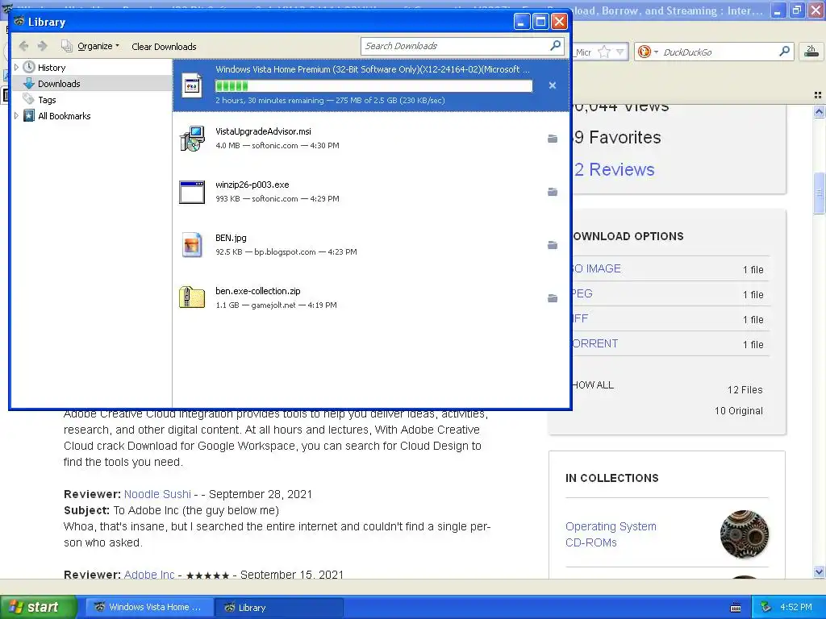Select Tags in the Library sidebar
The width and height of the screenshot is (826, 619).
tap(47, 100)
